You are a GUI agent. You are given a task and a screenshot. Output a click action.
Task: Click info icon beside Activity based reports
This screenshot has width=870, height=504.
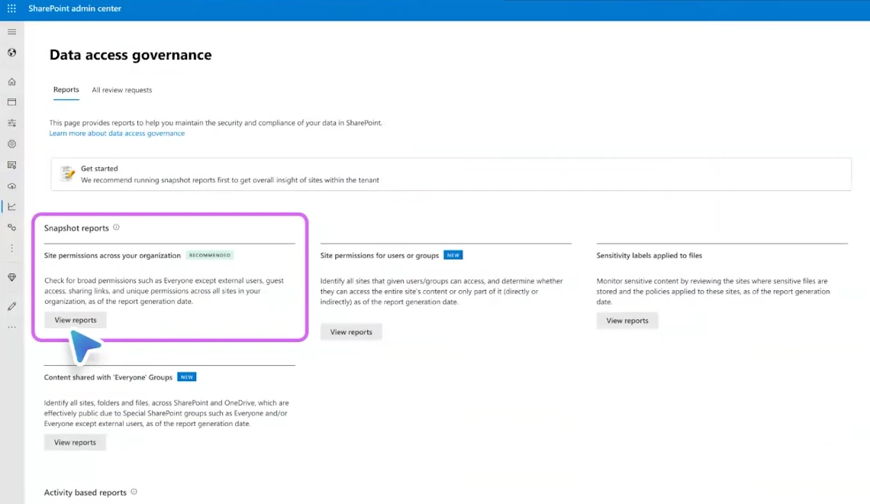[x=134, y=492]
